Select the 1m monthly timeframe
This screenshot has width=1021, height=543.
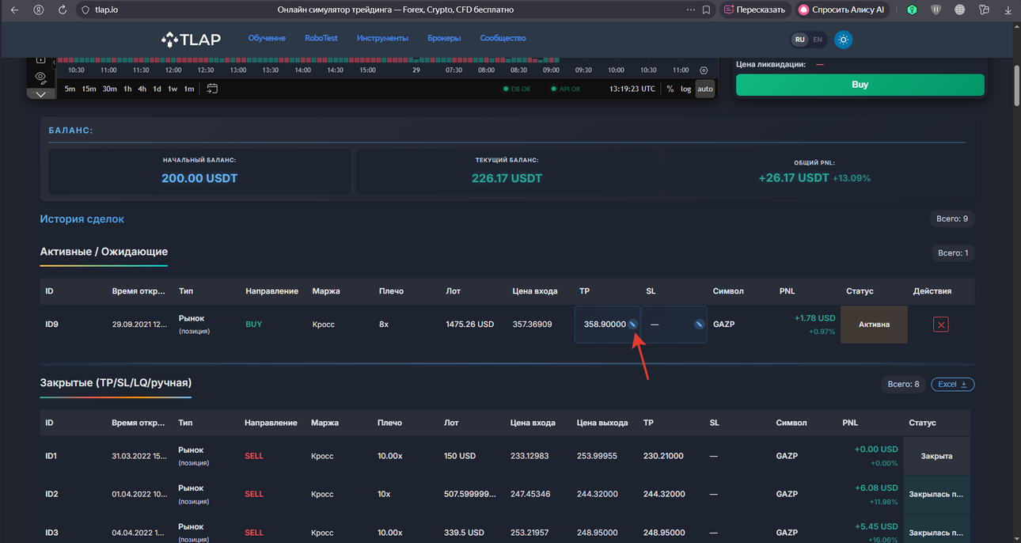(188, 89)
